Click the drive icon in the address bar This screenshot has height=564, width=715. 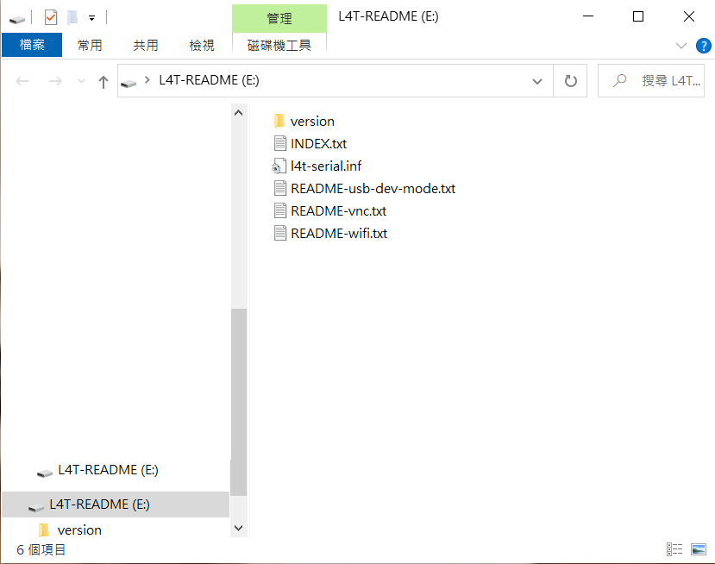129,83
